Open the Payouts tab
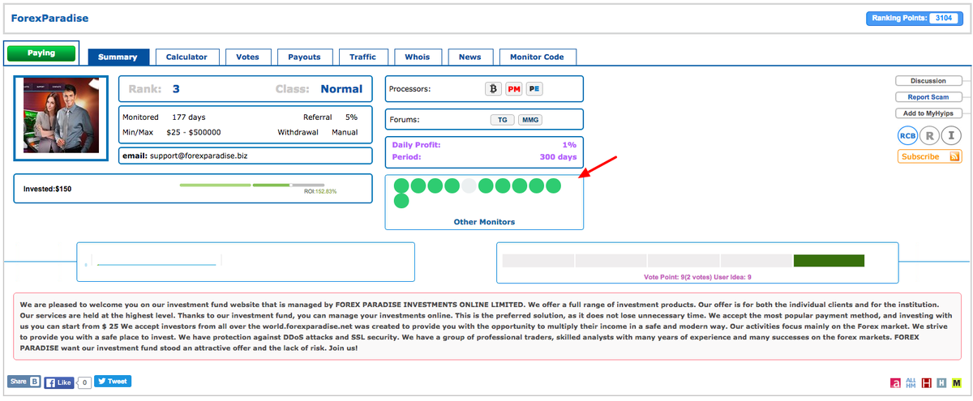The width and height of the screenshot is (973, 401). point(305,57)
